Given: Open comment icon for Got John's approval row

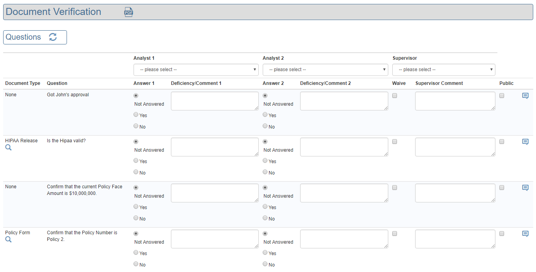Looking at the screenshot, I should tap(525, 96).
